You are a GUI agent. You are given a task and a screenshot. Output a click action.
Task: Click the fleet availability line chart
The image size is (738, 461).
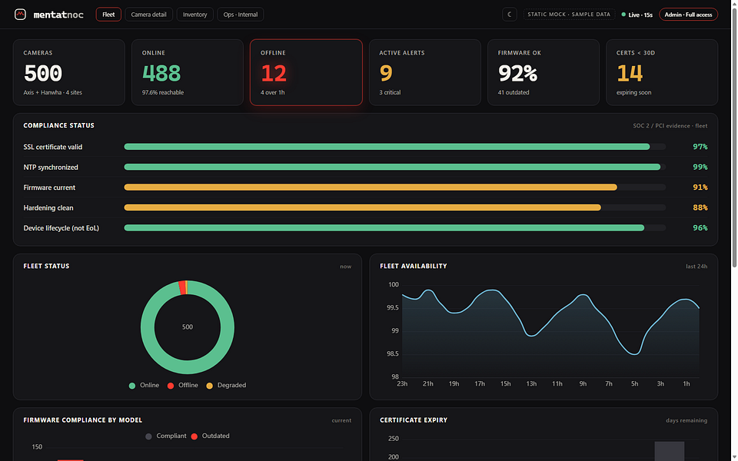(550, 332)
